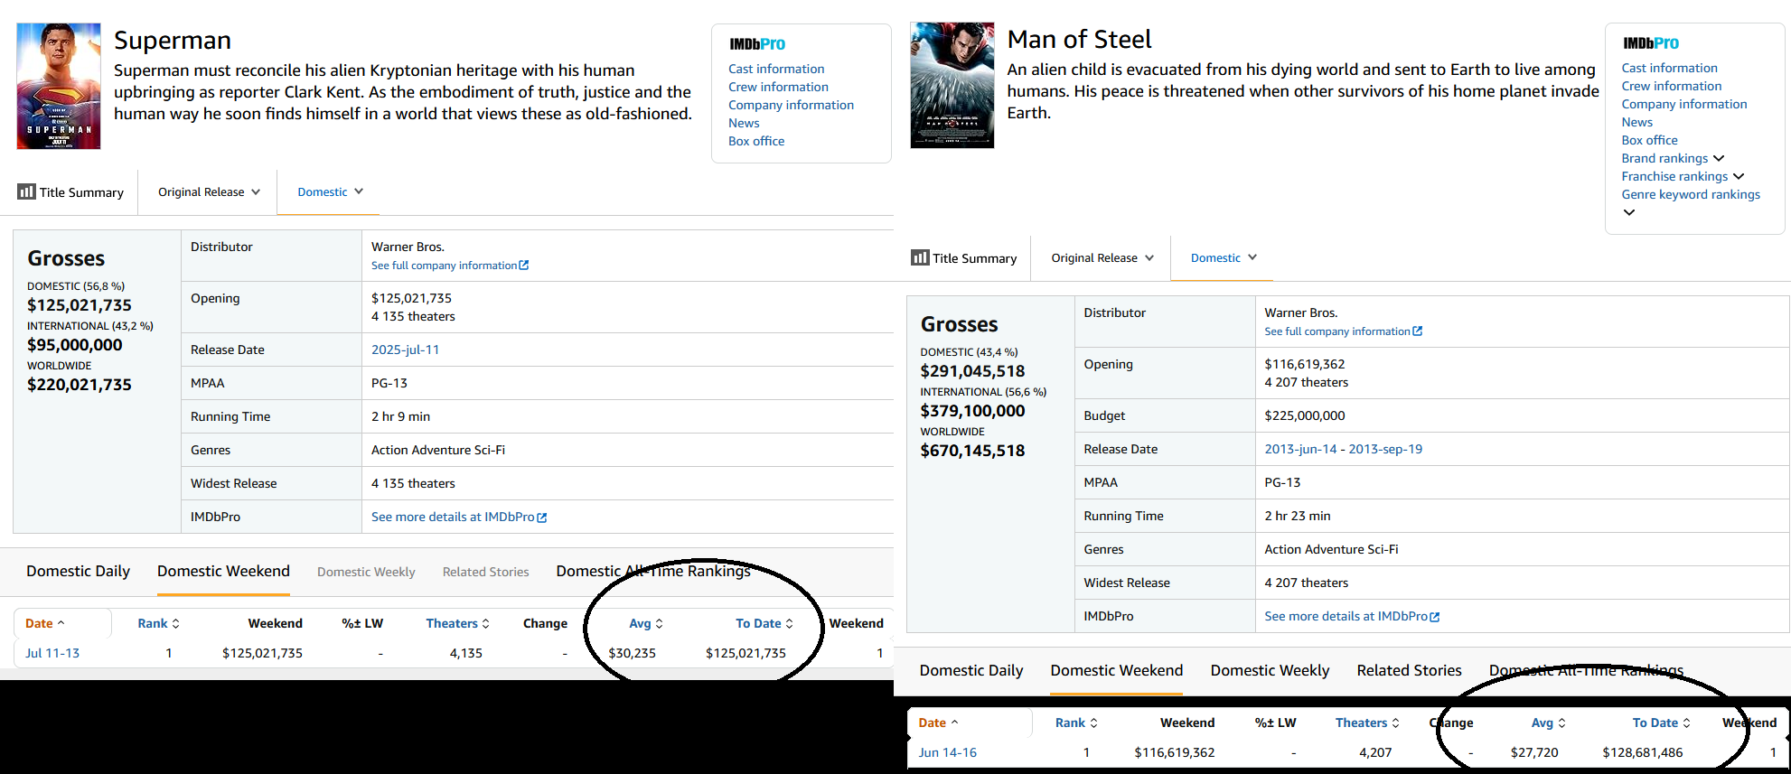This screenshot has height=774, width=1791.
Task: Sort the Superman table by Date
Action: (x=45, y=623)
